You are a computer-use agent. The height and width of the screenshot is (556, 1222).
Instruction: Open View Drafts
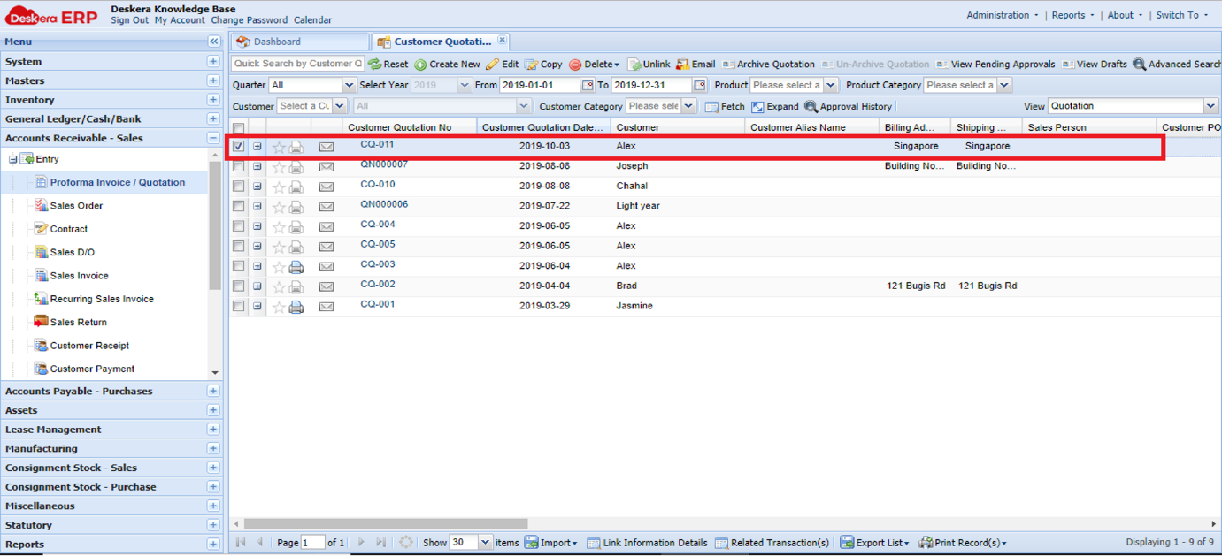(x=1095, y=65)
